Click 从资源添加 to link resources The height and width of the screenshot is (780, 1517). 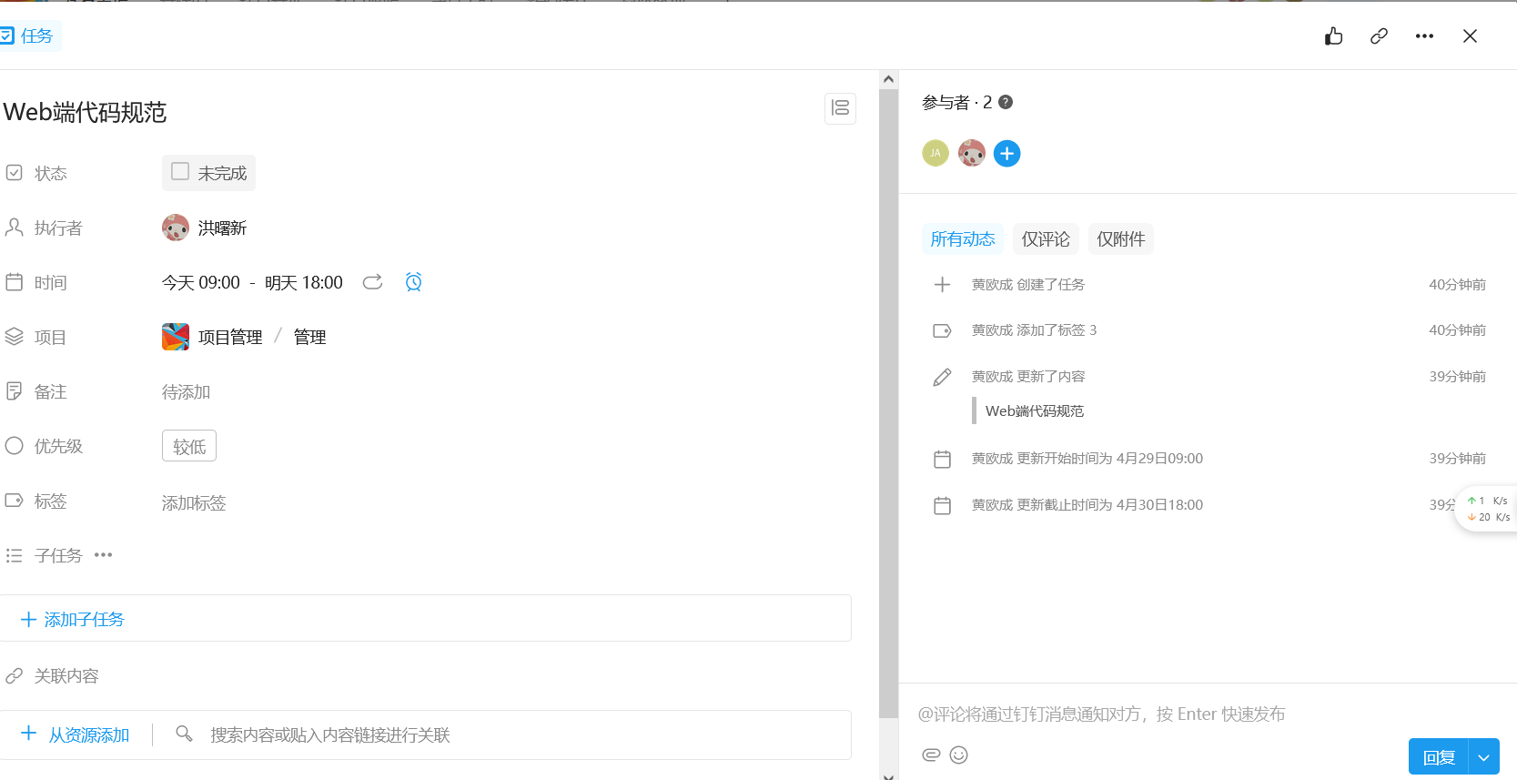click(x=76, y=734)
